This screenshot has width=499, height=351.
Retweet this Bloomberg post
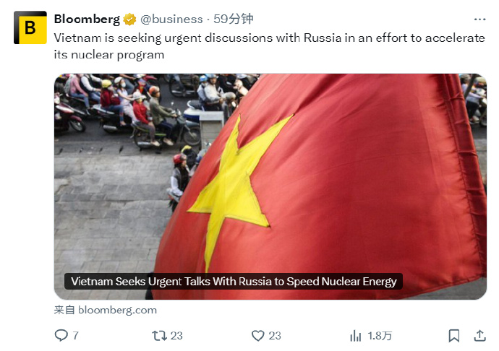click(x=159, y=335)
